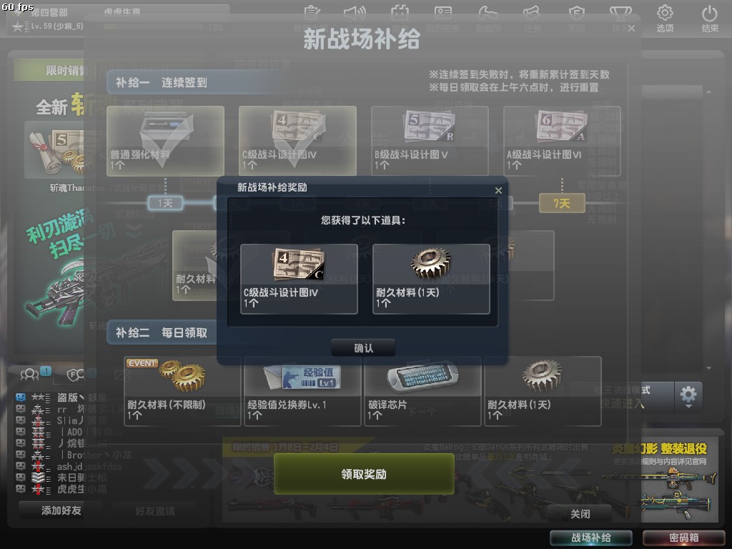732x549 pixels.
Task: Click the B级战斗设计图V reward card
Action: tap(430, 141)
